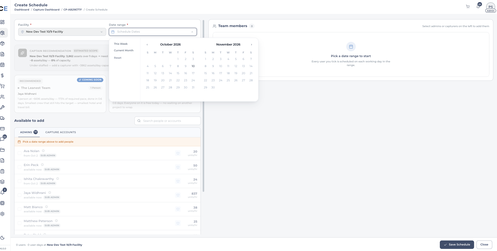The height and width of the screenshot is (251, 497).
Task: Open CP-AB29E7TF breadcrumb link
Action: 73,10
